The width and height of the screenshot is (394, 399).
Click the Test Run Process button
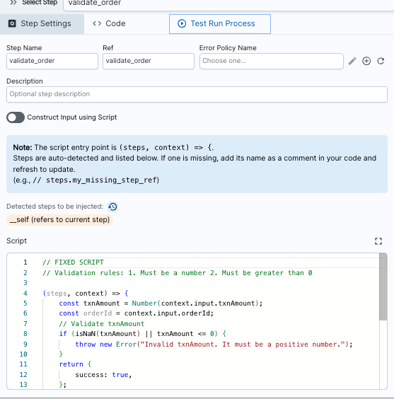coord(220,24)
